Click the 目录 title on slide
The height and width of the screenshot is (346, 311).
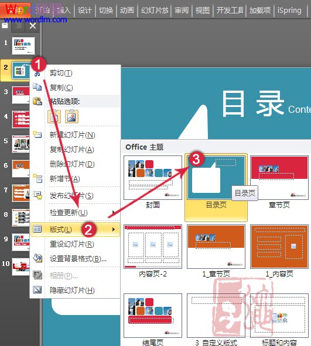tap(253, 103)
